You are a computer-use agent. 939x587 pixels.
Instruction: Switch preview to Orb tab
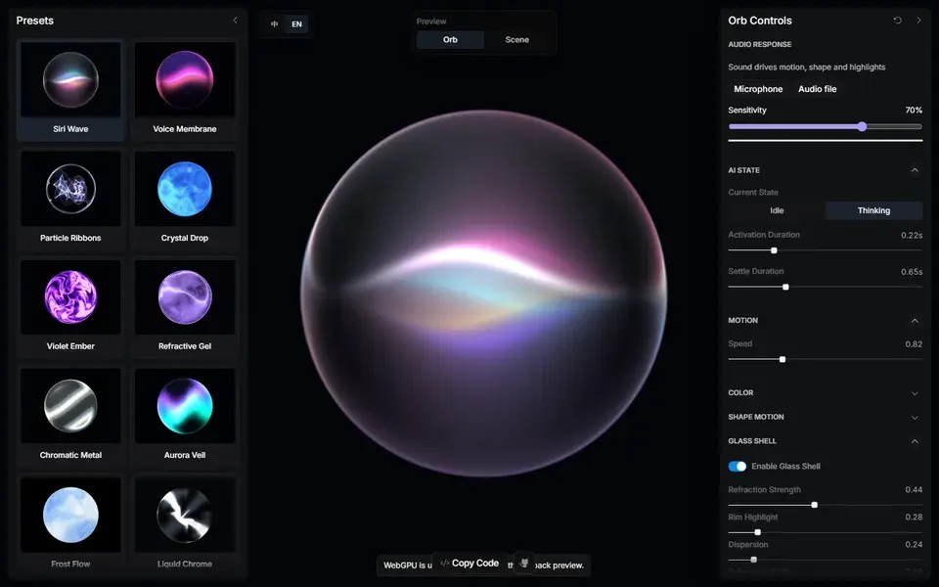[x=450, y=39]
